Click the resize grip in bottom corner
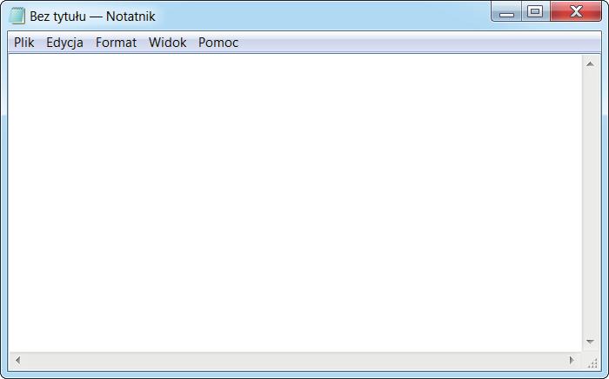 click(592, 362)
